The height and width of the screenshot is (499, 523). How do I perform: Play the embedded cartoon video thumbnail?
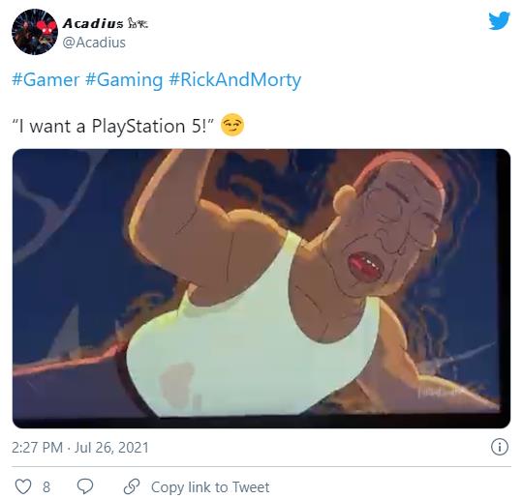point(261,288)
